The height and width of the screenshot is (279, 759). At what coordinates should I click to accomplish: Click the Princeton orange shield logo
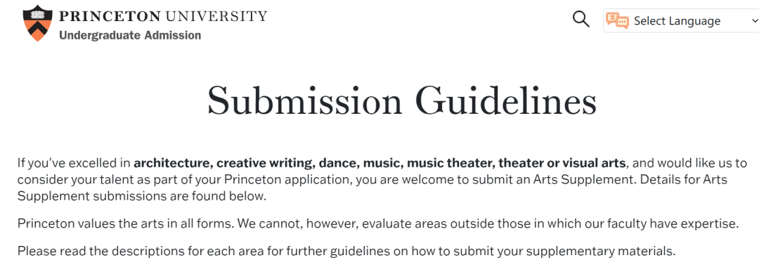(37, 22)
